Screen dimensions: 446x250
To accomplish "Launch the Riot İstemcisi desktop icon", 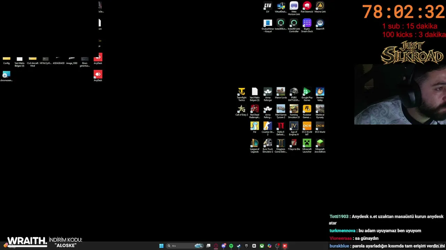I will pyautogui.click(x=307, y=7).
